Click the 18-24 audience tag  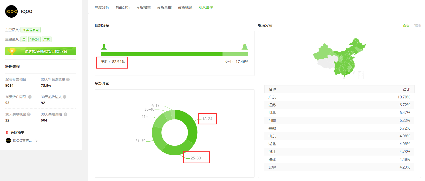pyautogui.click(x=34, y=39)
